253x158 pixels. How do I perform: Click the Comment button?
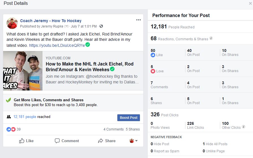pos(67,141)
